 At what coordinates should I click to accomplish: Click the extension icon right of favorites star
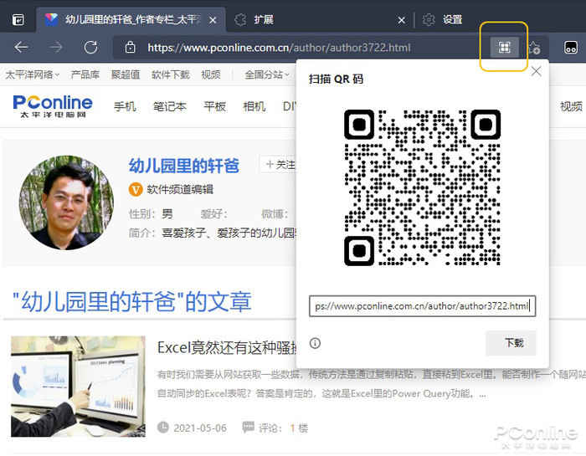[x=571, y=47]
